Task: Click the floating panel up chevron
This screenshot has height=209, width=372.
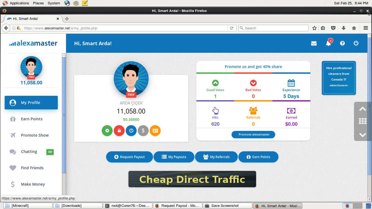Action: 362,109
